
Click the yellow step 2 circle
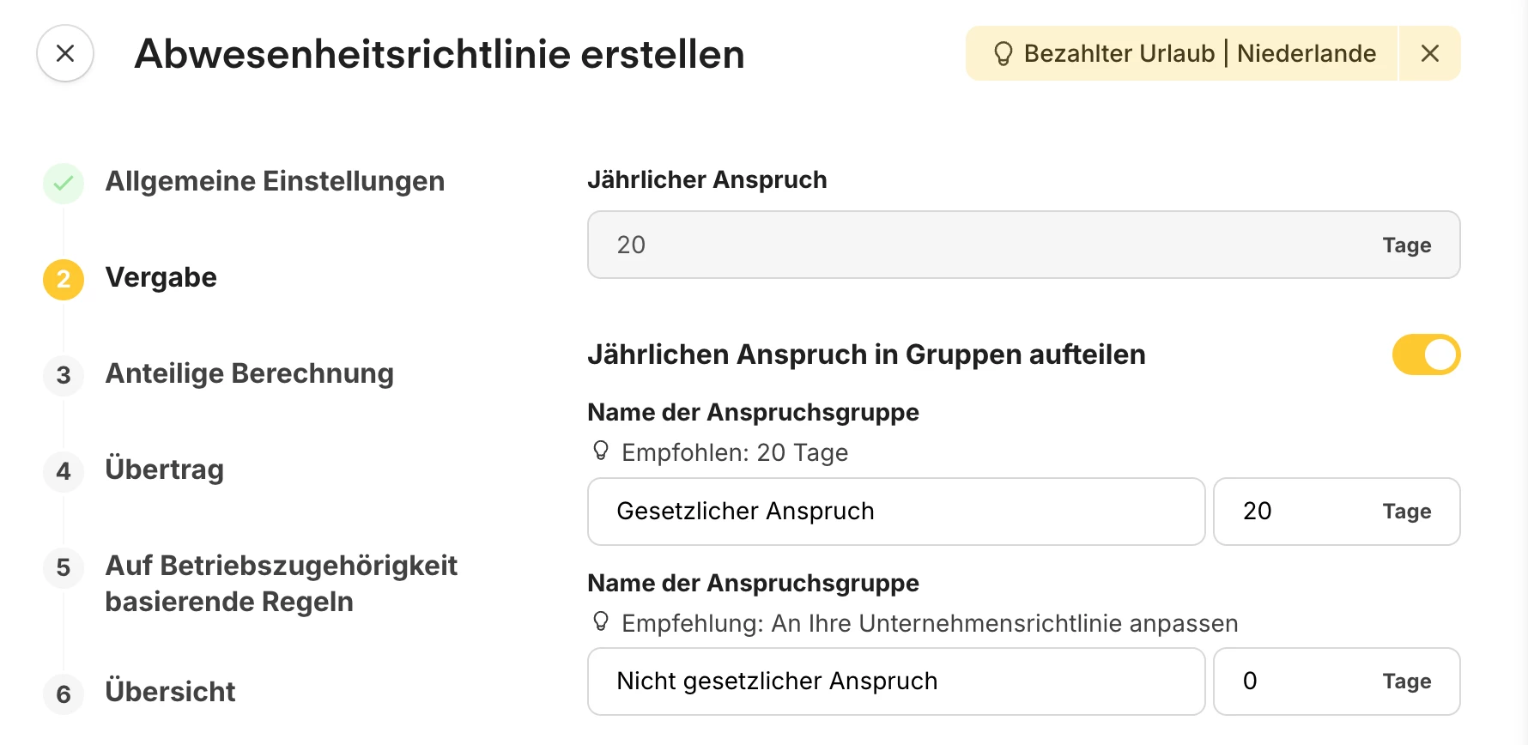(64, 279)
